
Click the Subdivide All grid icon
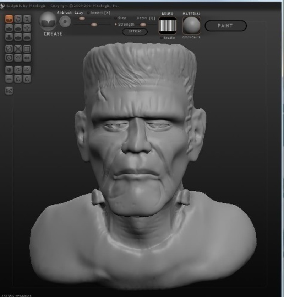tap(27, 49)
